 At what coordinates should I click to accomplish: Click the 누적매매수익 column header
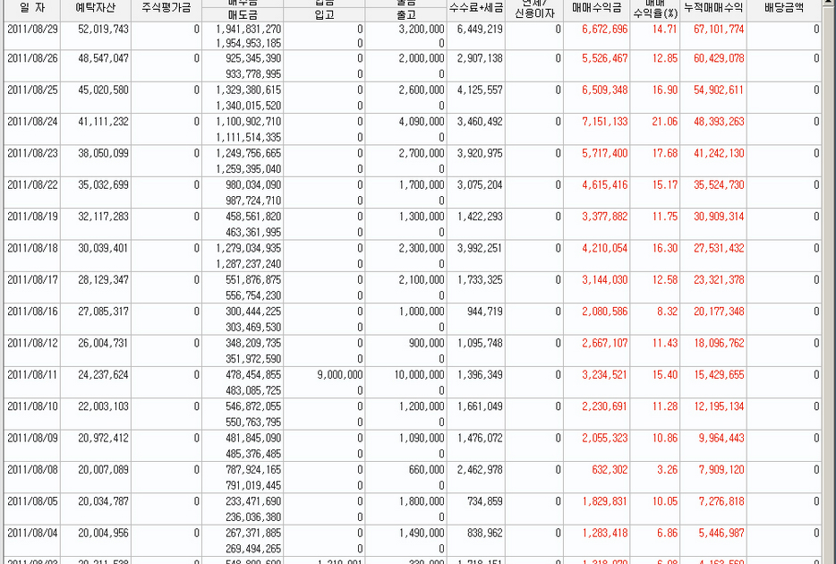713,8
